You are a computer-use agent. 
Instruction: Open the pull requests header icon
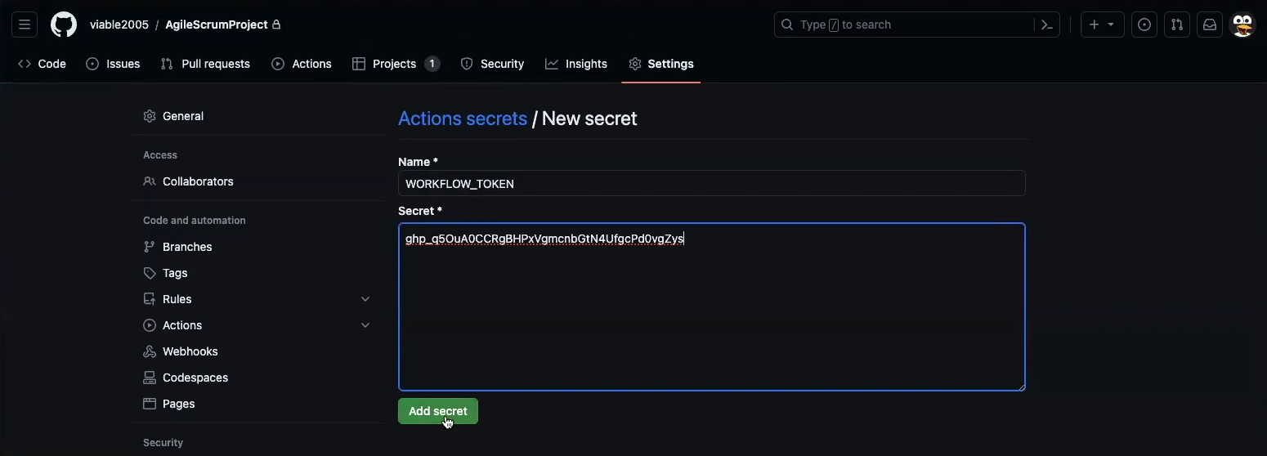1177,25
